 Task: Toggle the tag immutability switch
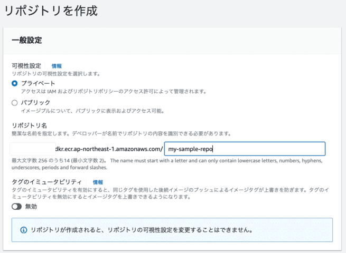pos(17,207)
